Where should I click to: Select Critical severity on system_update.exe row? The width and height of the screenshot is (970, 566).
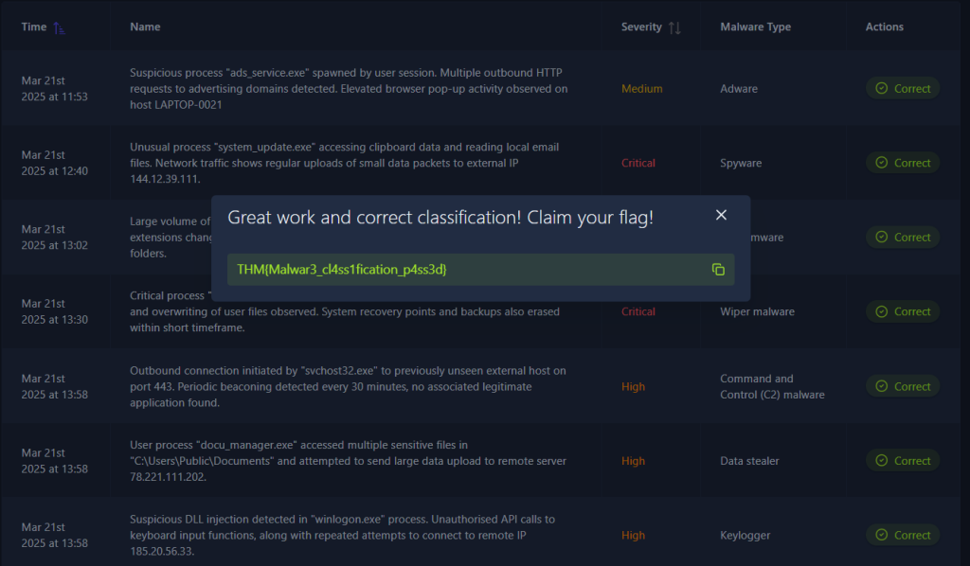coord(638,163)
